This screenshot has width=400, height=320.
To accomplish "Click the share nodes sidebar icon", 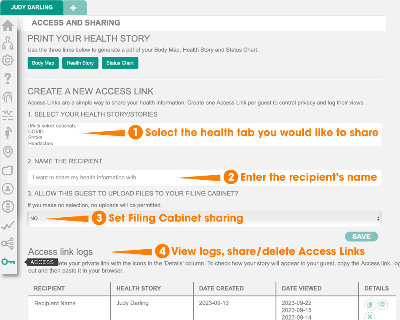I will coord(8,243).
